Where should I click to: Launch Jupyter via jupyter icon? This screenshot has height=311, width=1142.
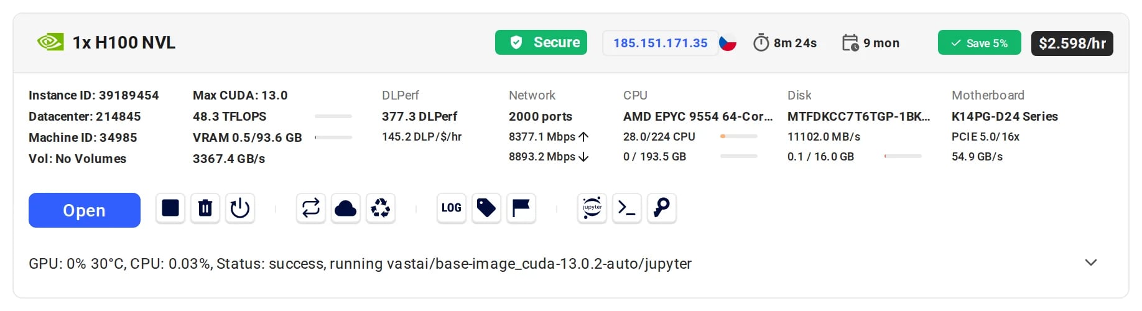pyautogui.click(x=592, y=208)
